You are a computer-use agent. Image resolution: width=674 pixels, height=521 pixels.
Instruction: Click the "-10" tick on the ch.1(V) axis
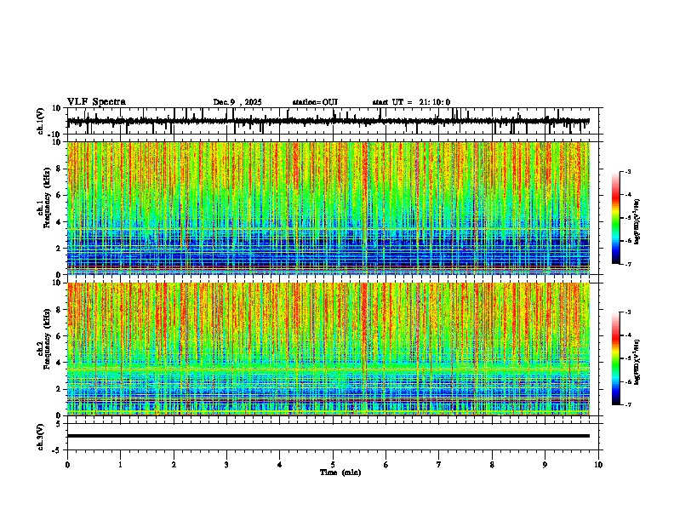click(55, 135)
